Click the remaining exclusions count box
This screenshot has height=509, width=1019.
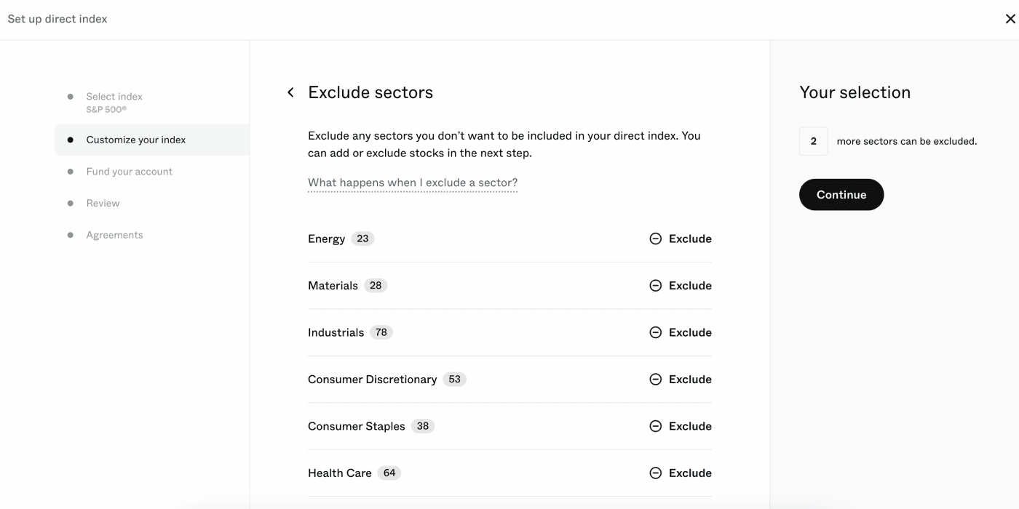pyautogui.click(x=813, y=141)
